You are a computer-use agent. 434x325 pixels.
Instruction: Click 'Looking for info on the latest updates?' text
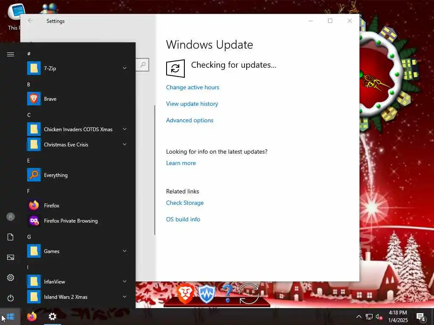[217, 152]
